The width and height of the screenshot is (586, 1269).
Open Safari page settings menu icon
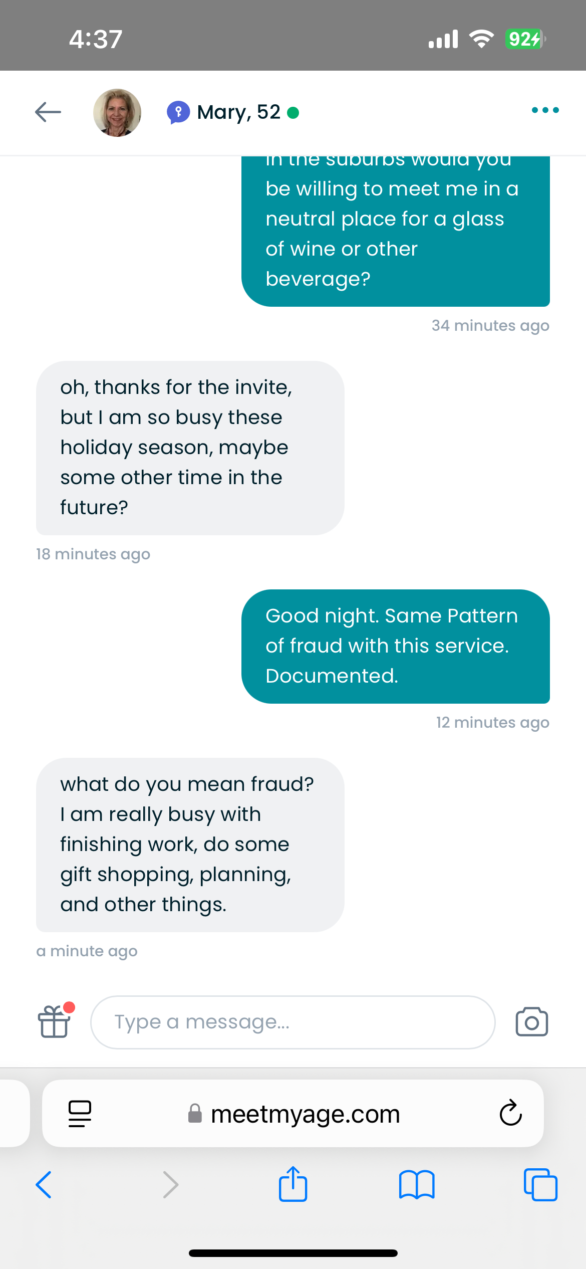click(x=80, y=1114)
